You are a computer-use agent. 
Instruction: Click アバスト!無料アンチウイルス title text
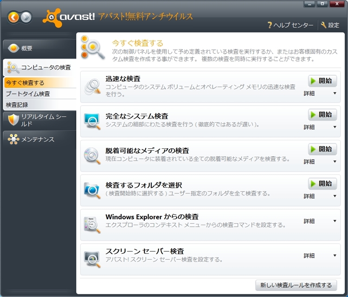pyautogui.click(x=145, y=17)
